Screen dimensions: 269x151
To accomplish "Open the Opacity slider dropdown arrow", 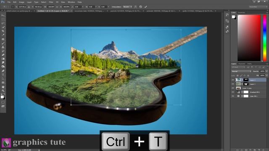I will coord(266,71).
